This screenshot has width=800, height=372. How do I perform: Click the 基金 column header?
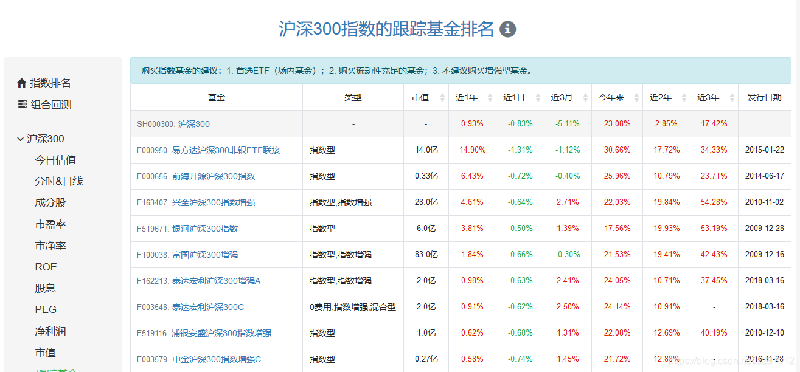(x=217, y=97)
